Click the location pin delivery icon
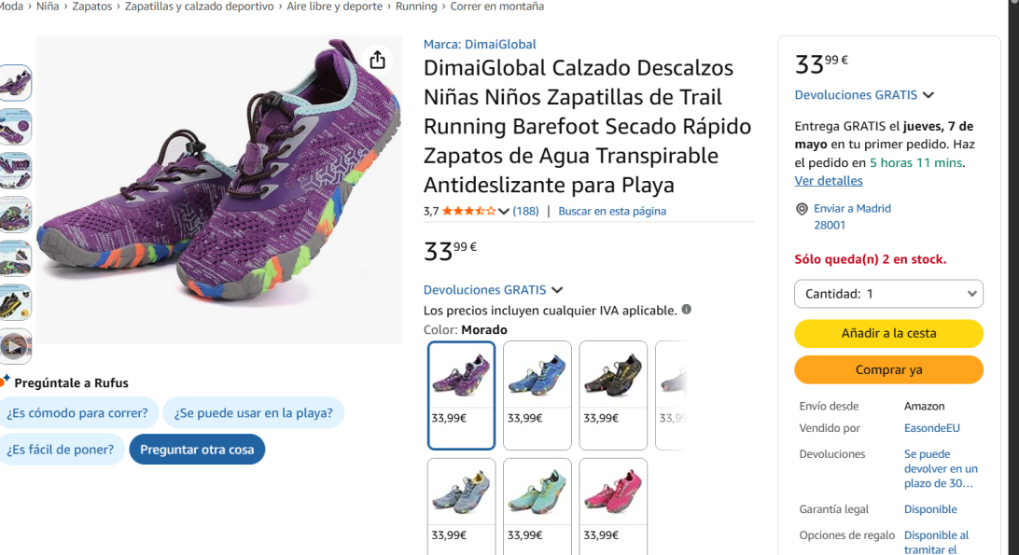This screenshot has width=1019, height=555. pos(802,209)
